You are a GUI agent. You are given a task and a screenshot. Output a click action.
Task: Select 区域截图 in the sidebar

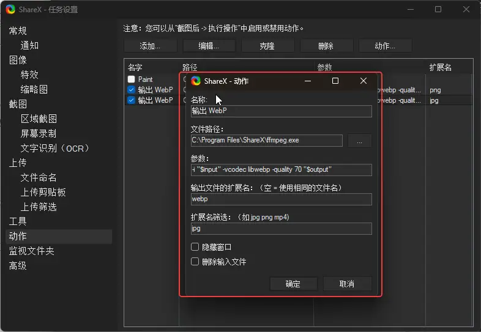click(39, 119)
